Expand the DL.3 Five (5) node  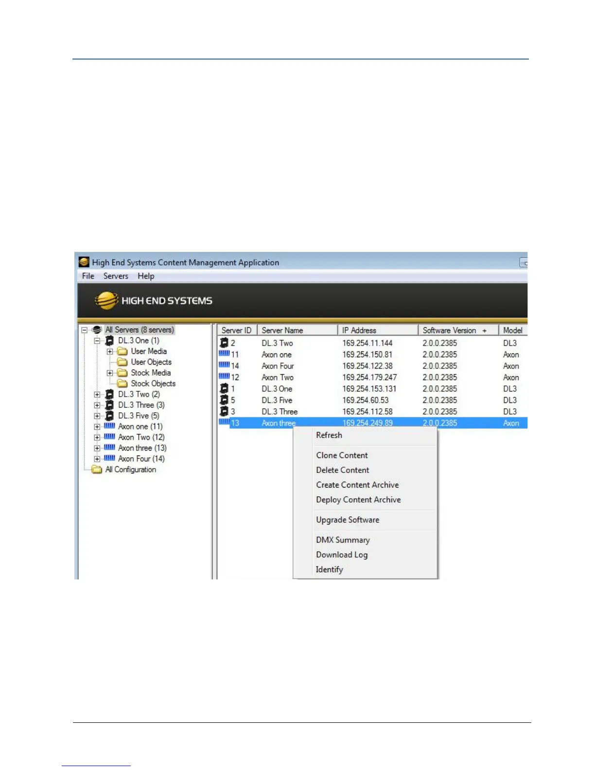(x=97, y=416)
